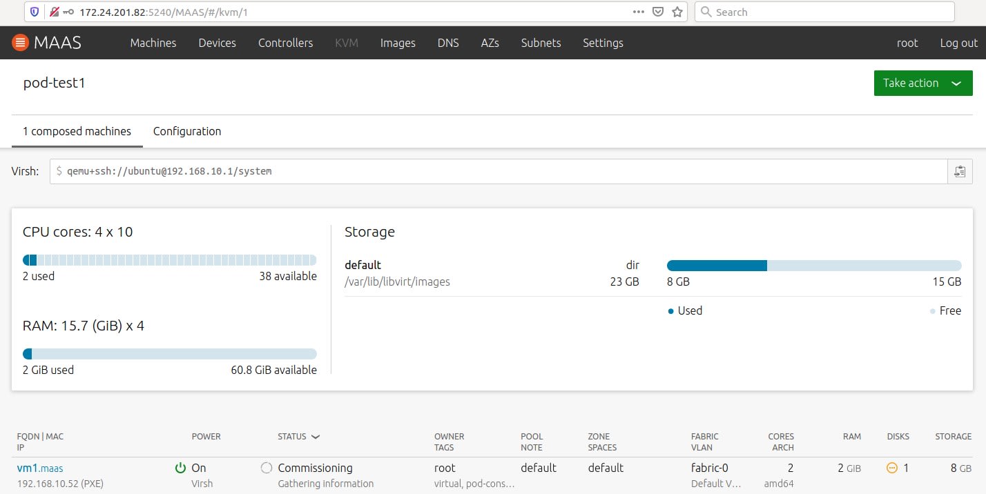
Task: Switch to the Configuration tab
Action: (187, 131)
